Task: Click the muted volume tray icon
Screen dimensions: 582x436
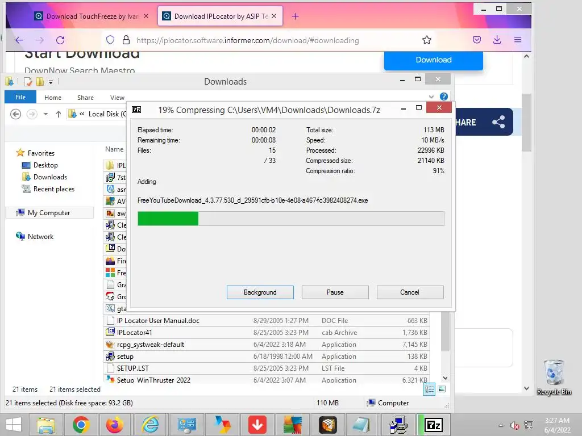Action: pyautogui.click(x=515, y=425)
